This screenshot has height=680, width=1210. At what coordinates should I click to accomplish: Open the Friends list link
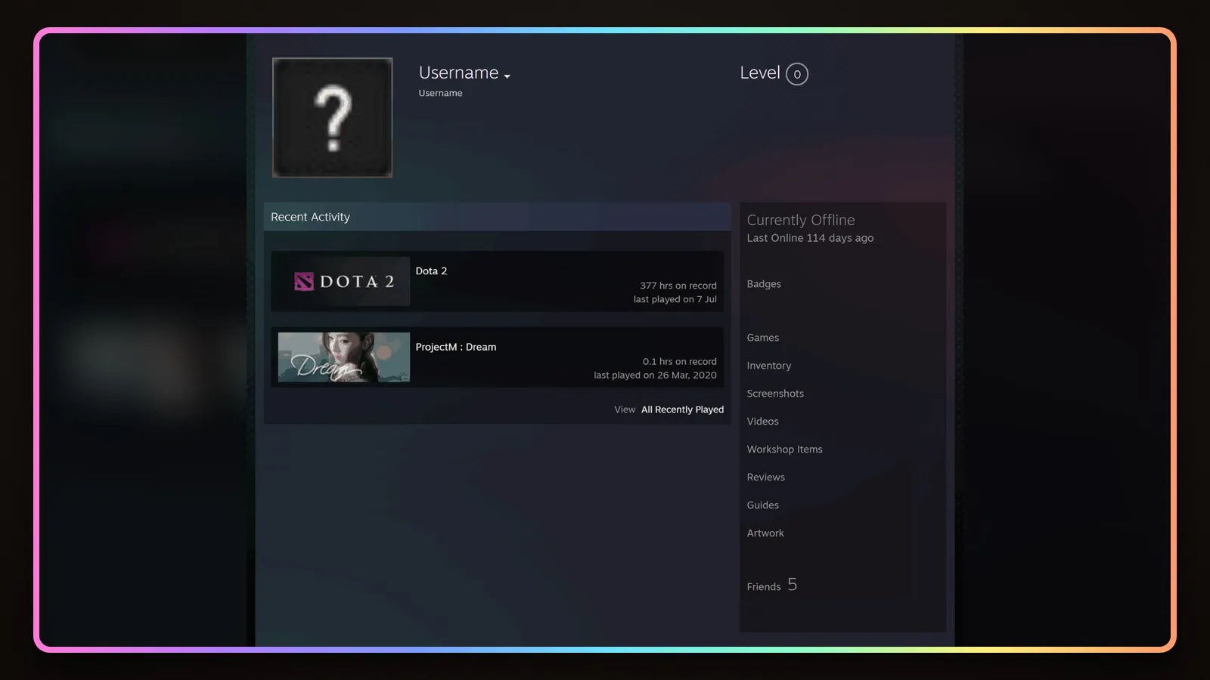pos(763,587)
